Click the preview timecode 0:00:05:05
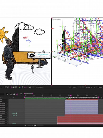The height and width of the screenshot is (138, 103). [x=39, y=87]
